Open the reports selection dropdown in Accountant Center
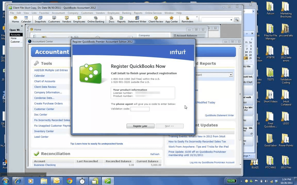 click(x=231, y=75)
